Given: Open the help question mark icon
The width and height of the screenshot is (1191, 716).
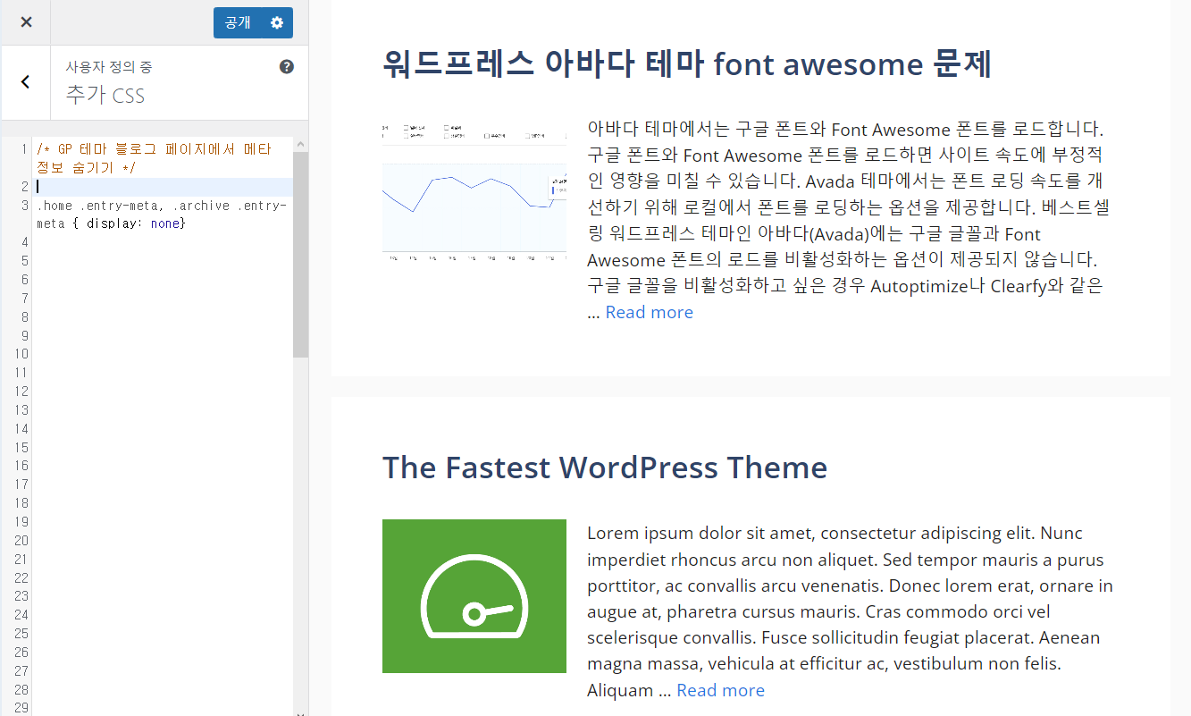Looking at the screenshot, I should 287,67.
